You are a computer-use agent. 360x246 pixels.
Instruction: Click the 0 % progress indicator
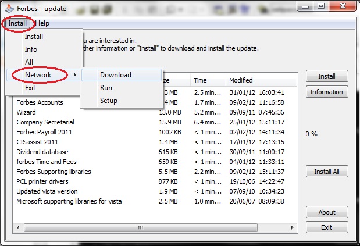(311, 134)
